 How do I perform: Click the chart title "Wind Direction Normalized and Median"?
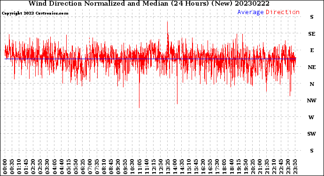click(98, 3)
